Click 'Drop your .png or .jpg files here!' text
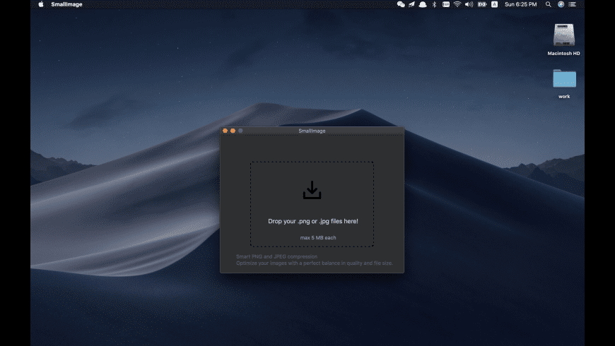 point(313,221)
